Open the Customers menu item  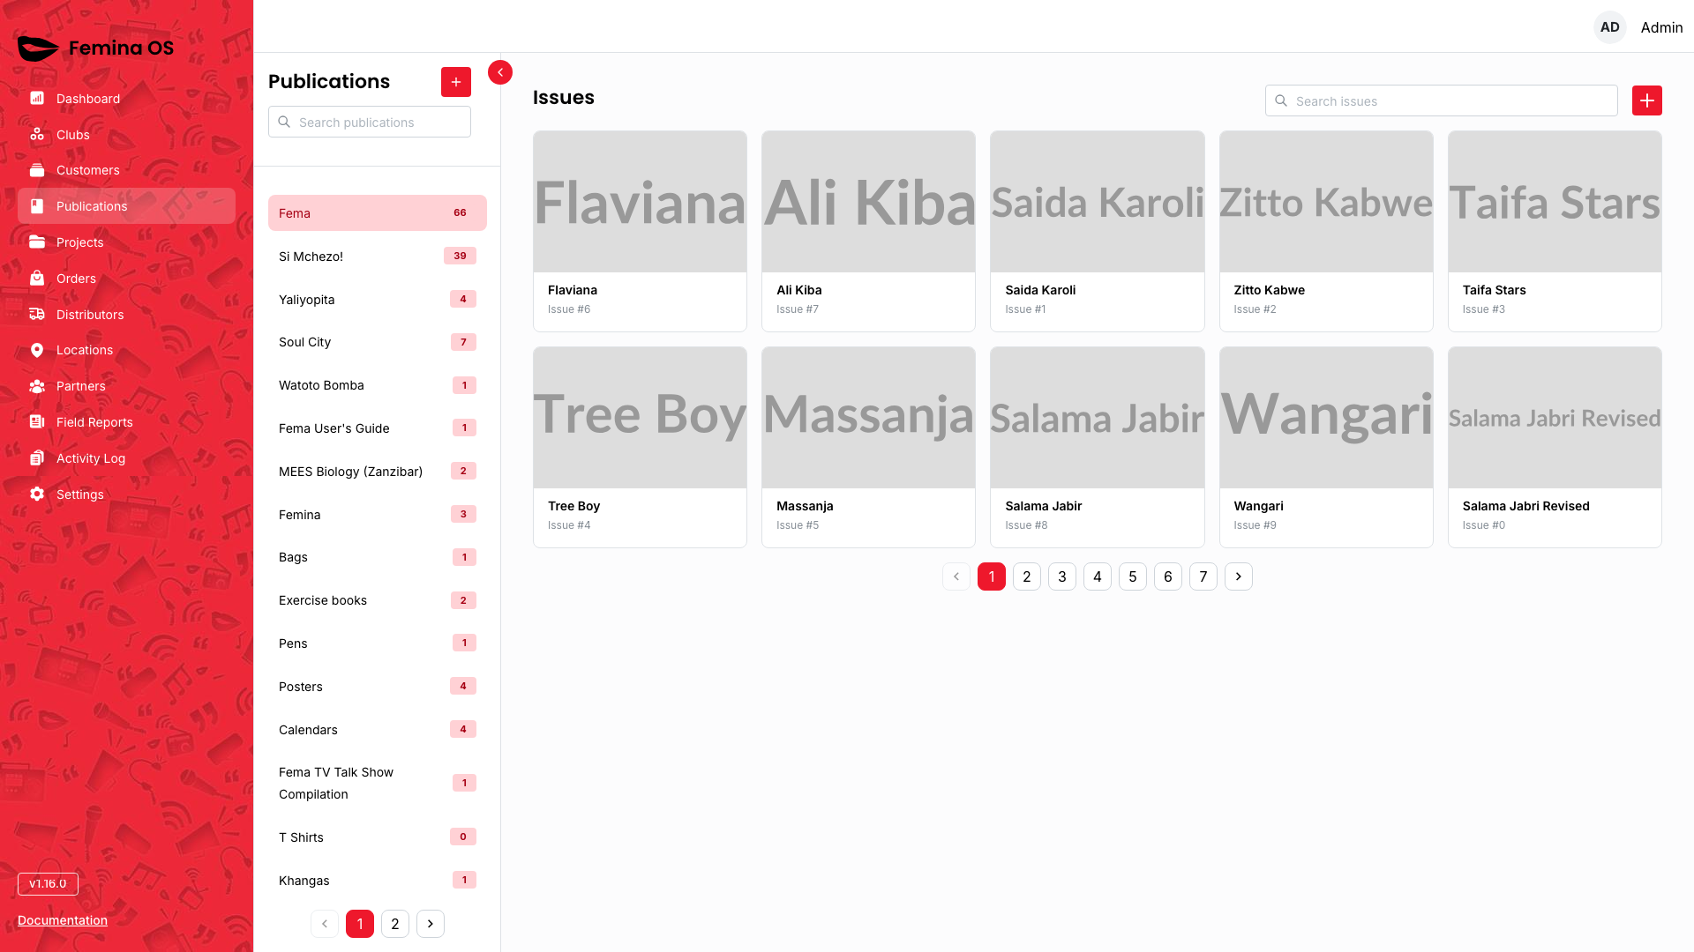tap(126, 170)
